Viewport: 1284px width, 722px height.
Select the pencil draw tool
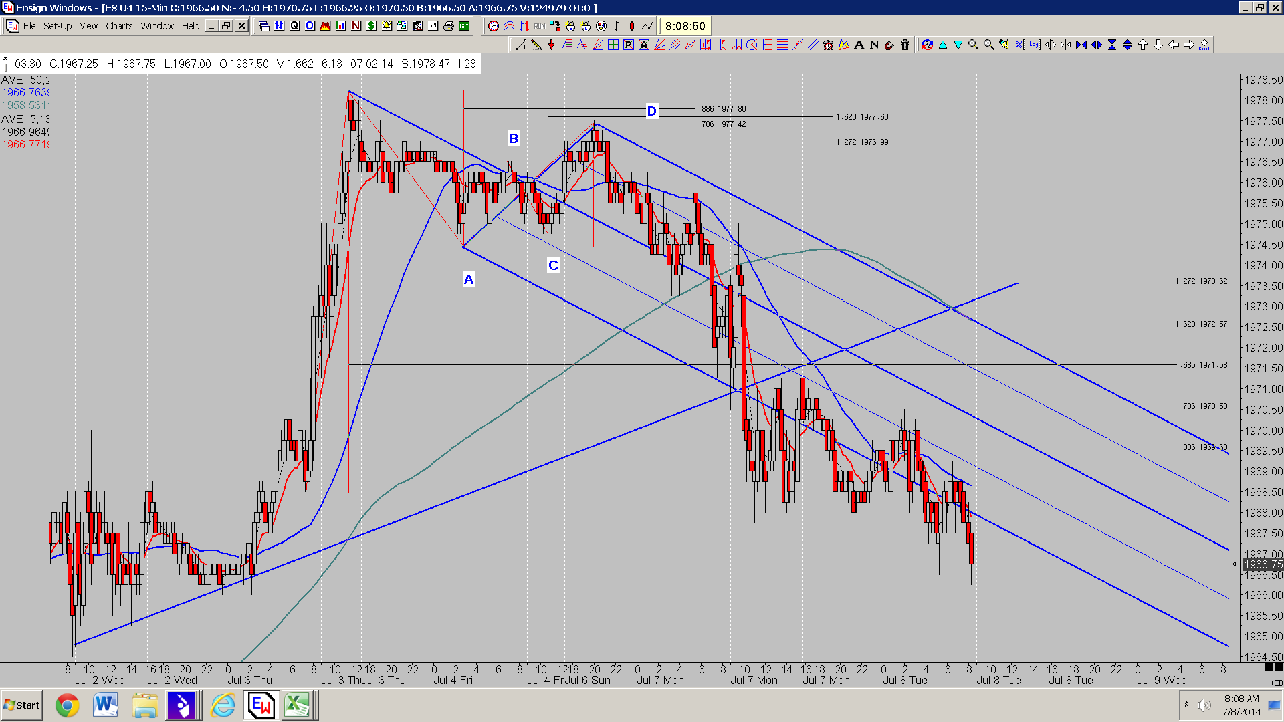tap(536, 45)
